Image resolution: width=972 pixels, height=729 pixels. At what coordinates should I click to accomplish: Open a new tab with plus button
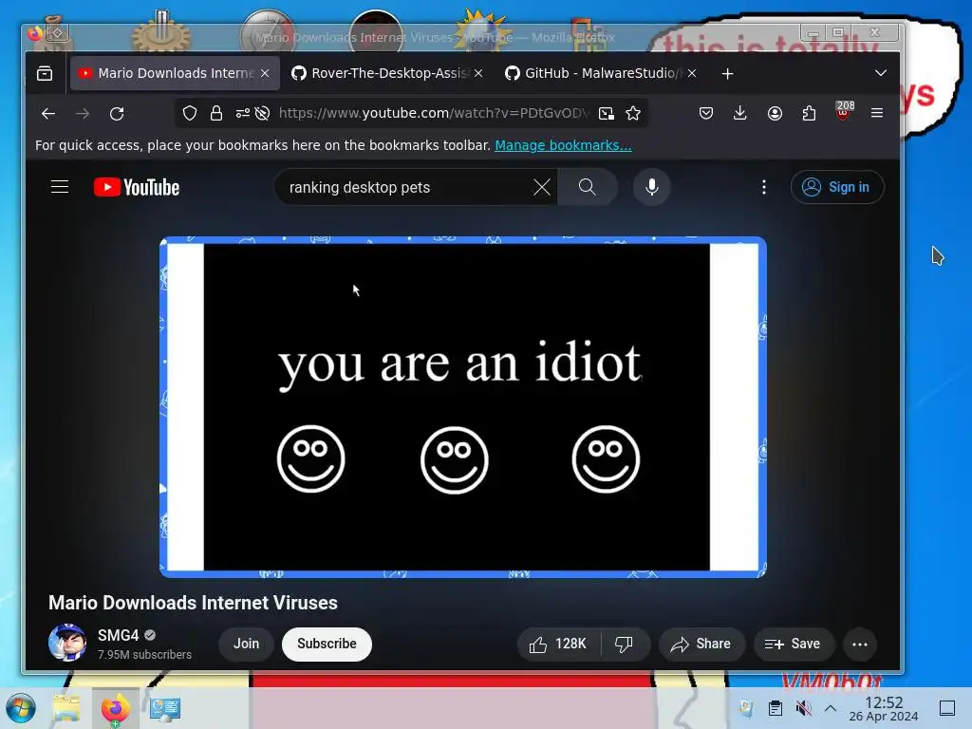coord(728,74)
